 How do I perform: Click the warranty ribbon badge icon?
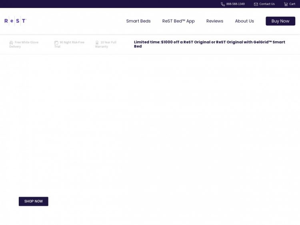click(97, 42)
